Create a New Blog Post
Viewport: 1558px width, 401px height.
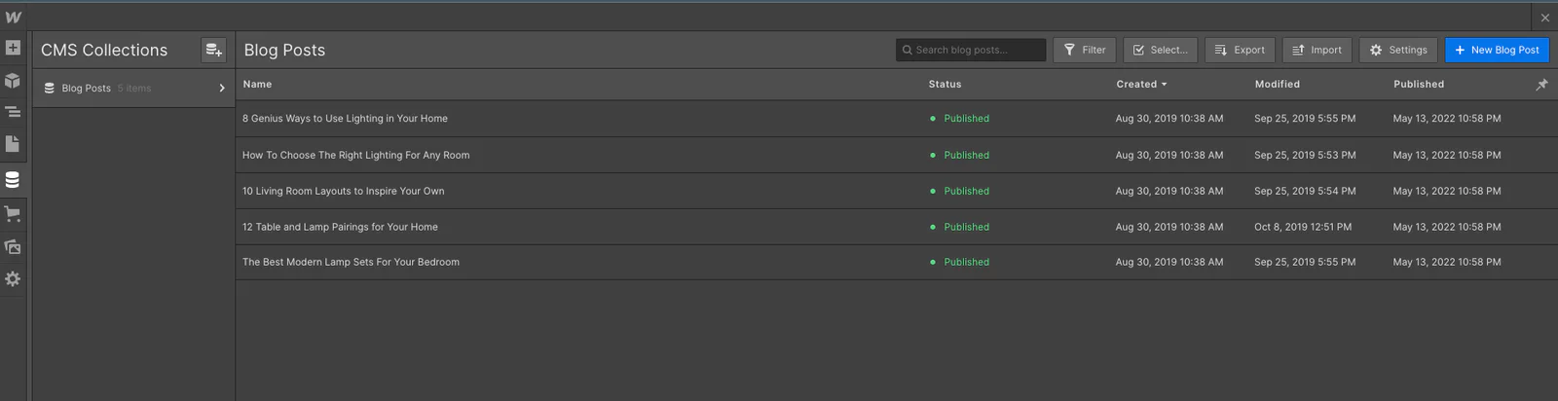(x=1497, y=50)
